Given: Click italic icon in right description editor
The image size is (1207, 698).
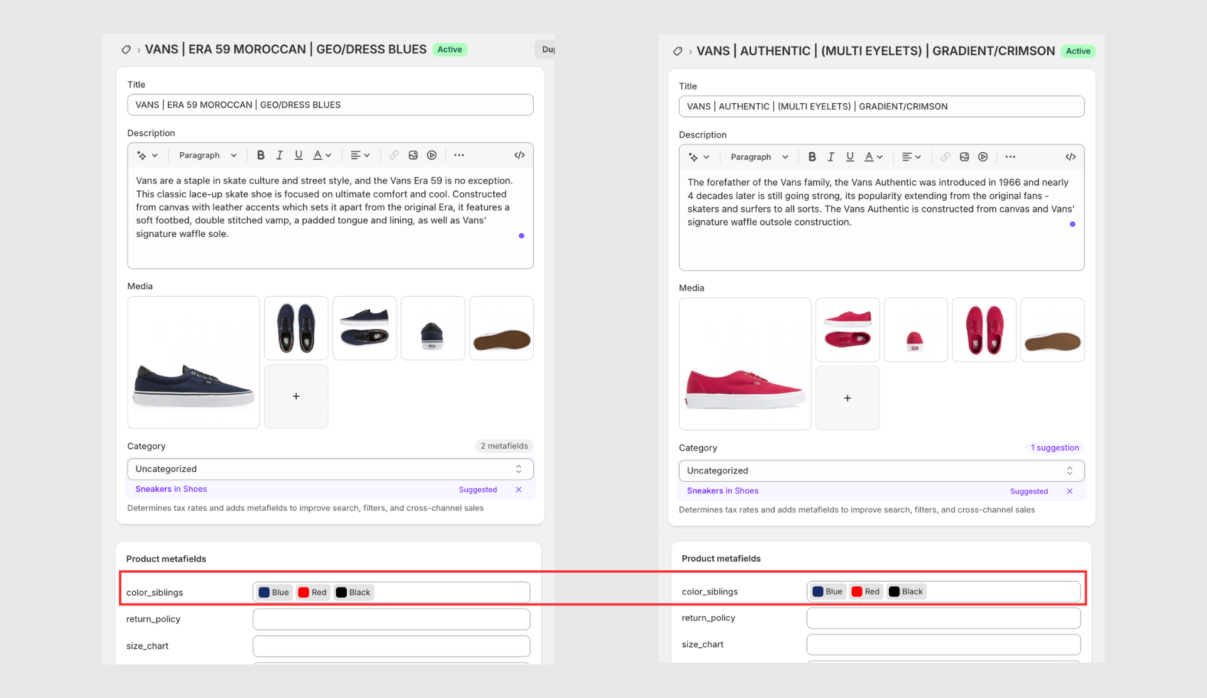Looking at the screenshot, I should point(831,157).
